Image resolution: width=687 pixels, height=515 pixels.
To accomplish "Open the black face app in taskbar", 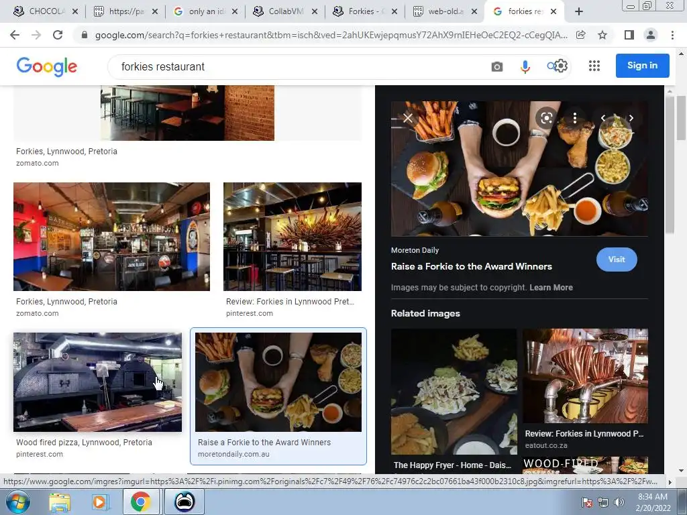I will [184, 502].
